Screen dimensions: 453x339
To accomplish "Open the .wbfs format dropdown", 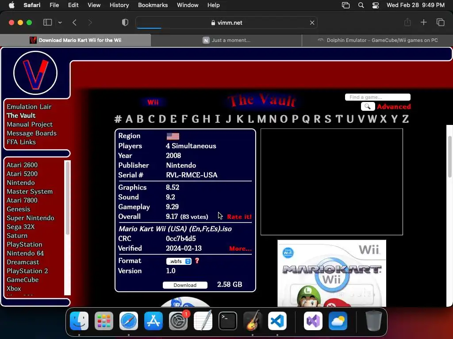I will (x=179, y=261).
